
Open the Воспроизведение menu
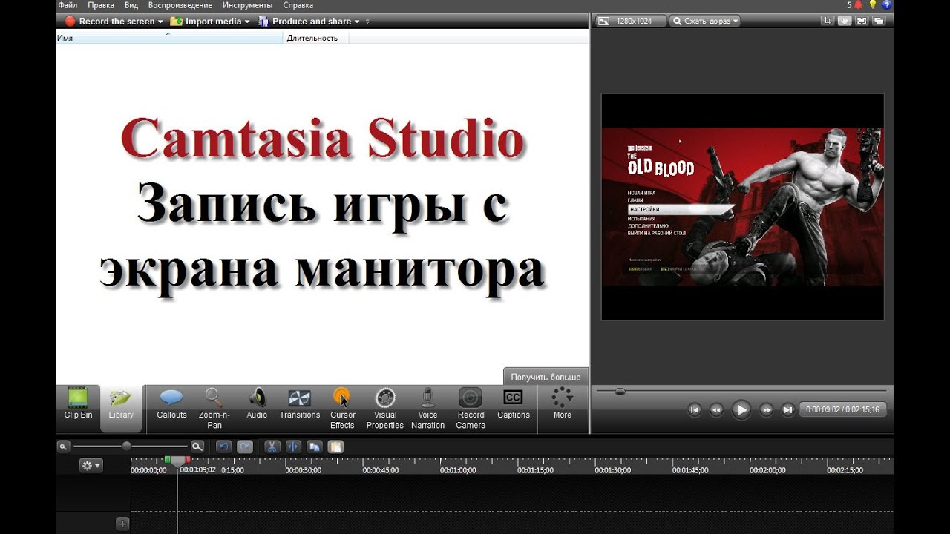coord(180,5)
